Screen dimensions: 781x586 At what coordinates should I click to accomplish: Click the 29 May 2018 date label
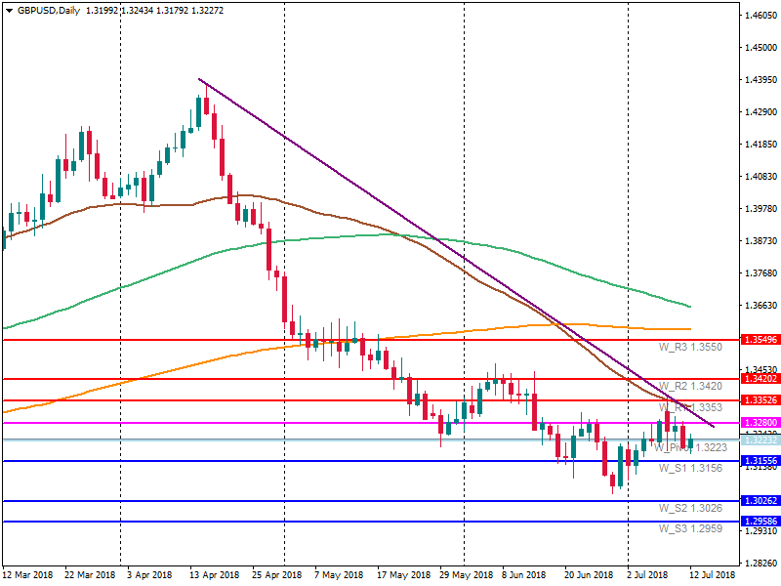tap(466, 575)
